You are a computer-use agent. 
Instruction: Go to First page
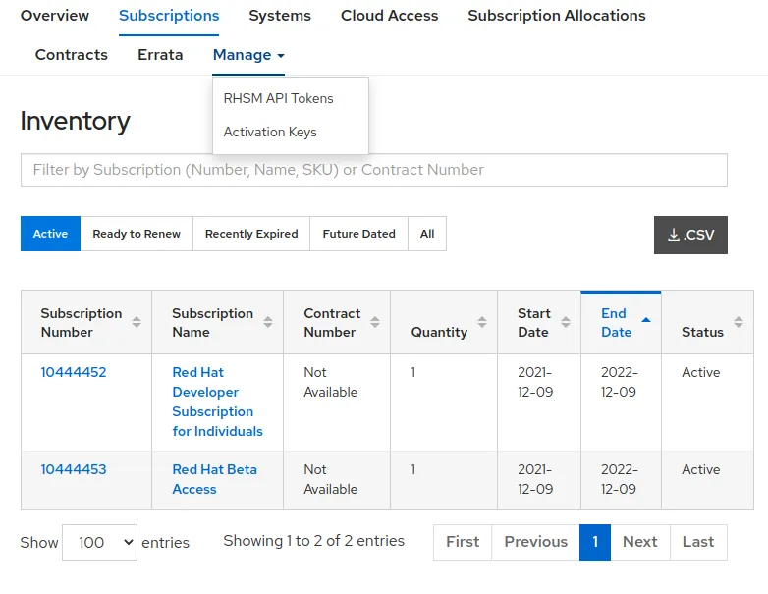click(463, 542)
